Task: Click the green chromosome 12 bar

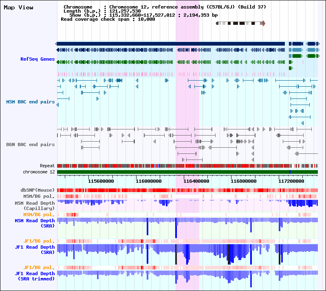Action: [x=187, y=172]
